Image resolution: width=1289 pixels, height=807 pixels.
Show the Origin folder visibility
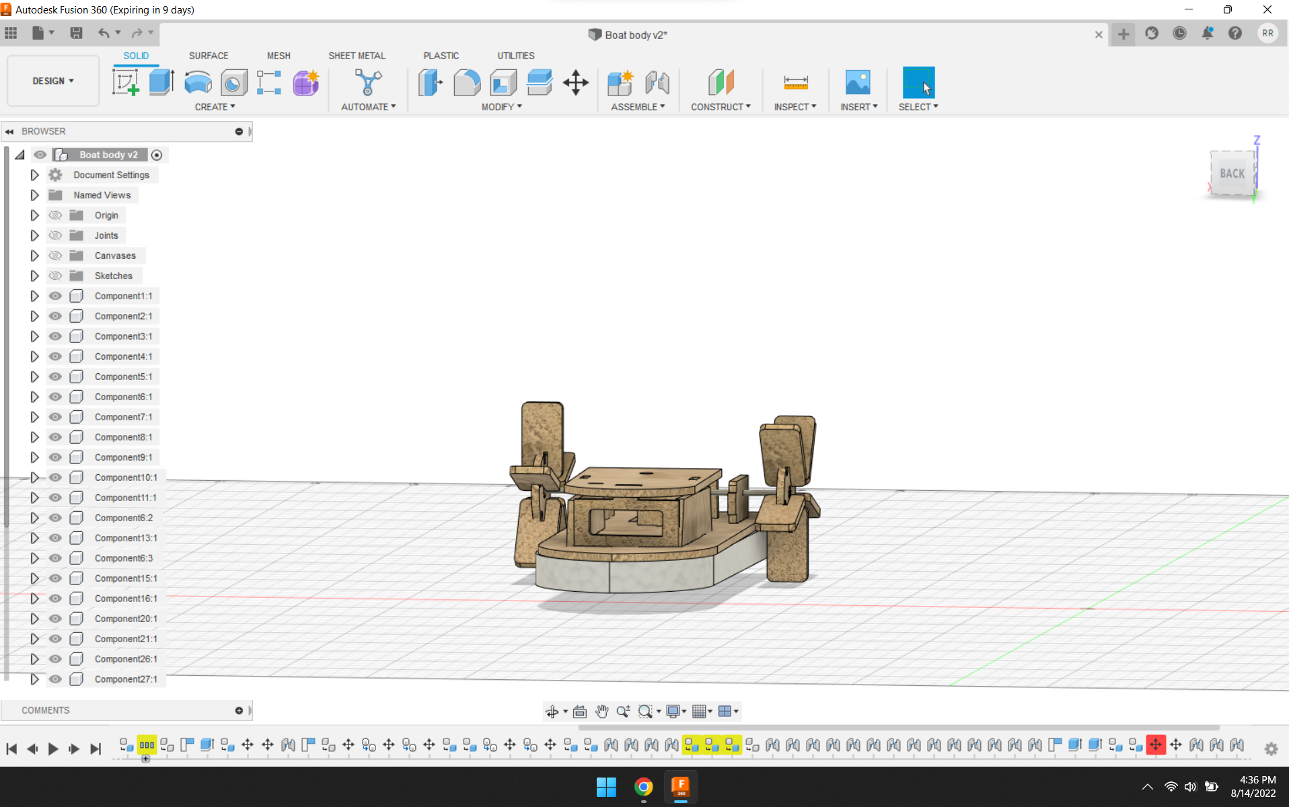point(55,215)
